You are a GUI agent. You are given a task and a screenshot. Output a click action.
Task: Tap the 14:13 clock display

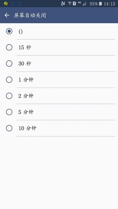(109, 4)
